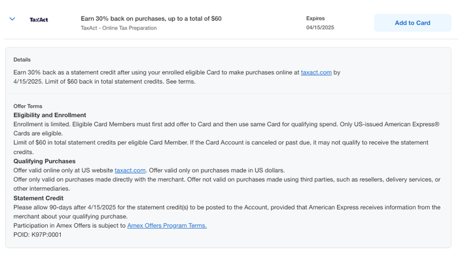Open the taxact.com link under Qualifying Purchases
Viewport: 458px width, 254px height.
(x=130, y=170)
